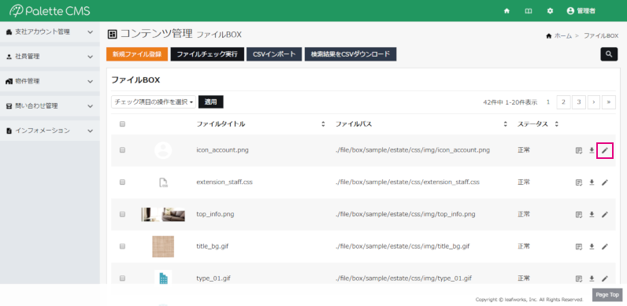Open the settings gear in header

click(x=551, y=11)
